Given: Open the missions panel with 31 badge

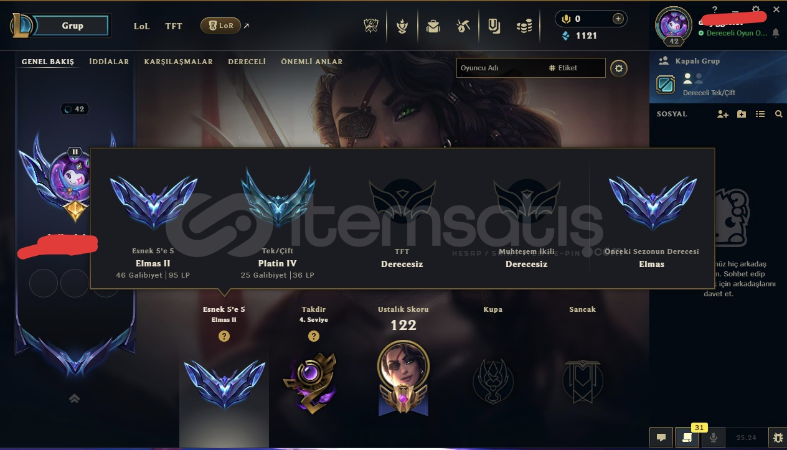Looking at the screenshot, I should 687,438.
